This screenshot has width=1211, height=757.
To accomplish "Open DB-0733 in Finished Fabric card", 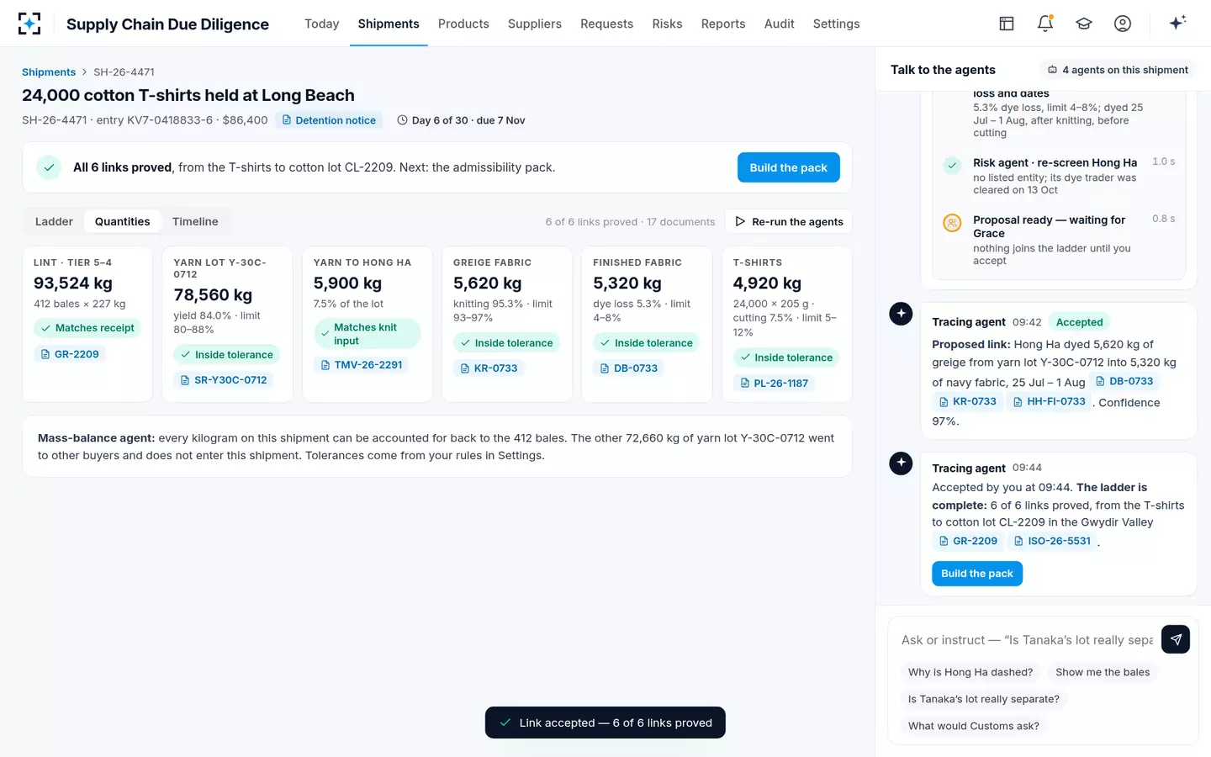I will (629, 368).
